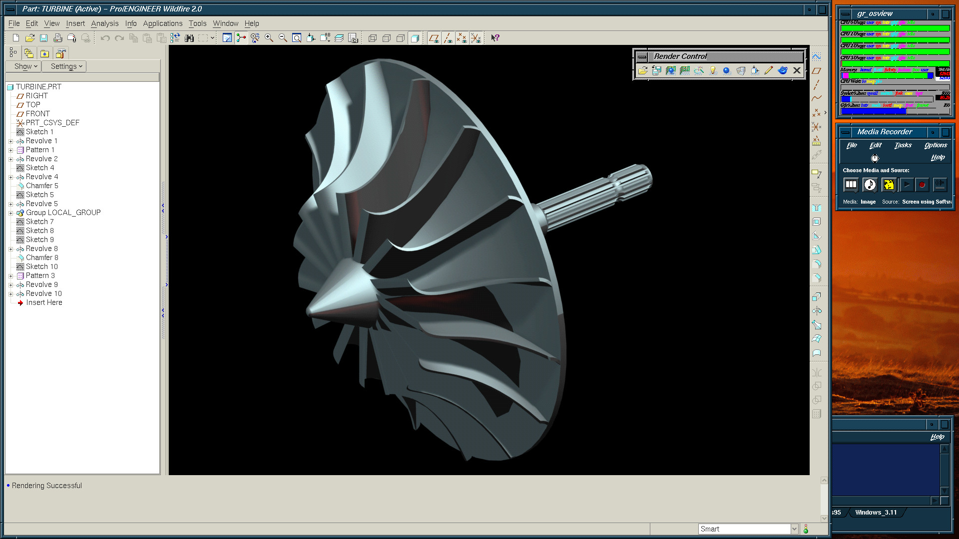
Task: Select Chamfer 8 in the model tree
Action: coord(42,258)
